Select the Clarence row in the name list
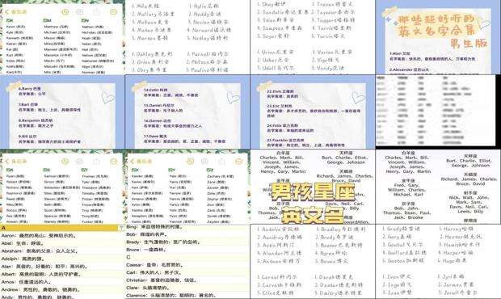The width and height of the screenshot is (501, 299). point(187,296)
